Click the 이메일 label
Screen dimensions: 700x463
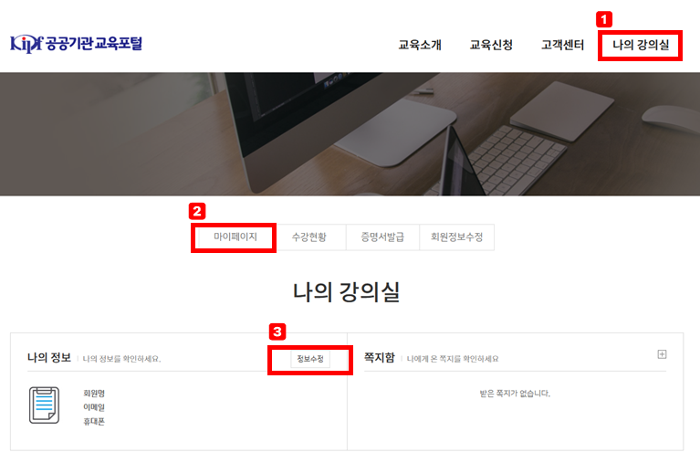click(94, 407)
